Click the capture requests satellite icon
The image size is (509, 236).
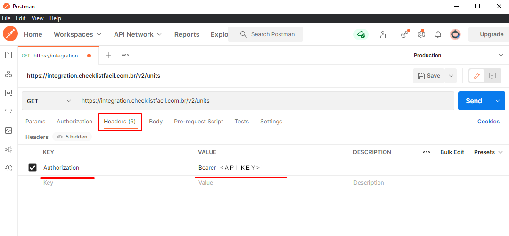405,34
